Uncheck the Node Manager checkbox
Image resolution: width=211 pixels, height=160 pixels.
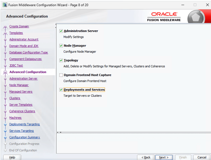click(61, 46)
